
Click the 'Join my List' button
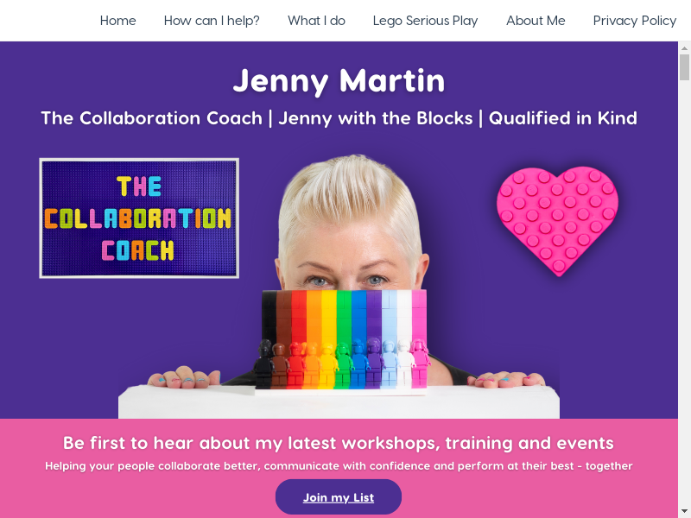point(339,497)
